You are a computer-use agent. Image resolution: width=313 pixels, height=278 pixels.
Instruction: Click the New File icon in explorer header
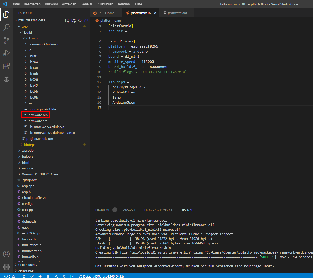[x=67, y=20]
